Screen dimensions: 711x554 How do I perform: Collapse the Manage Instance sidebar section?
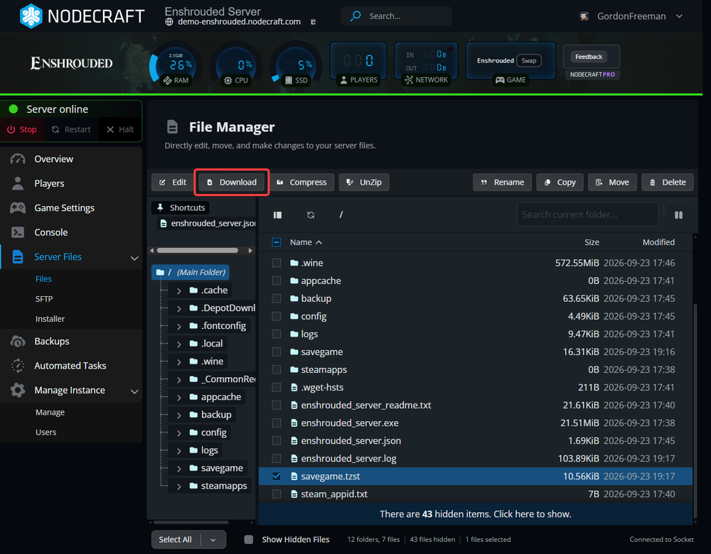[x=134, y=391]
